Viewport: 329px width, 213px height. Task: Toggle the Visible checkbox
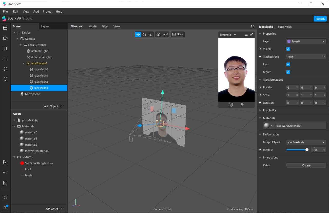(x=288, y=49)
